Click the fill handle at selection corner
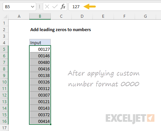 50,124
